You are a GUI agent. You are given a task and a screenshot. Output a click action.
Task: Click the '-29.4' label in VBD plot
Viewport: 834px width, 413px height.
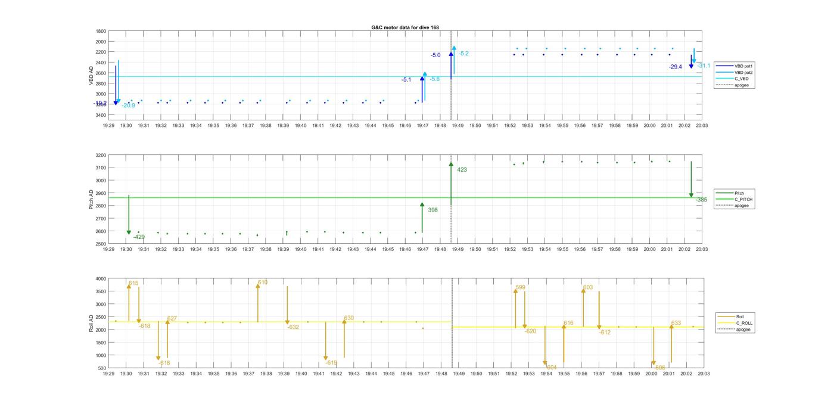click(x=676, y=67)
